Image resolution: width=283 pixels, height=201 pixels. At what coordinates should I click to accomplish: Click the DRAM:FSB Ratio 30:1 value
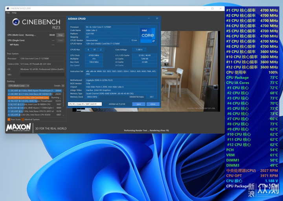click(x=151, y=97)
